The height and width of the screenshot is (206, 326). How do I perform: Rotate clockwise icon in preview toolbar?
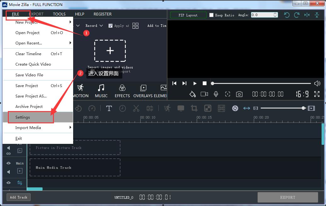297,15
